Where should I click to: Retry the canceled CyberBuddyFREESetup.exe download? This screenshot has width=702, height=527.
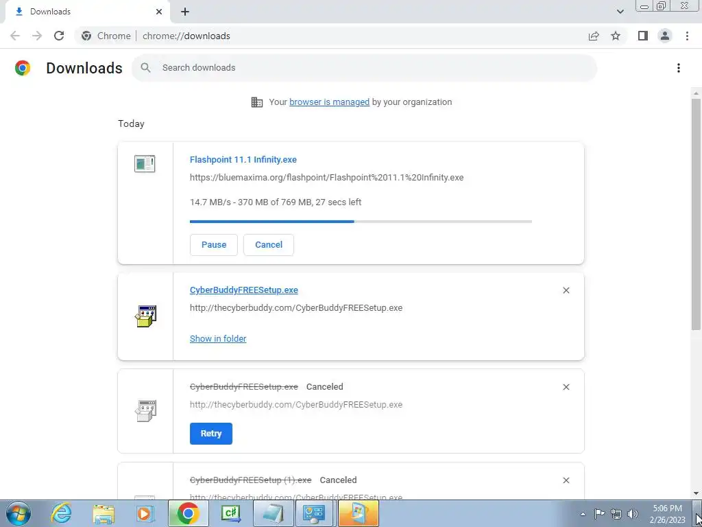coord(211,434)
